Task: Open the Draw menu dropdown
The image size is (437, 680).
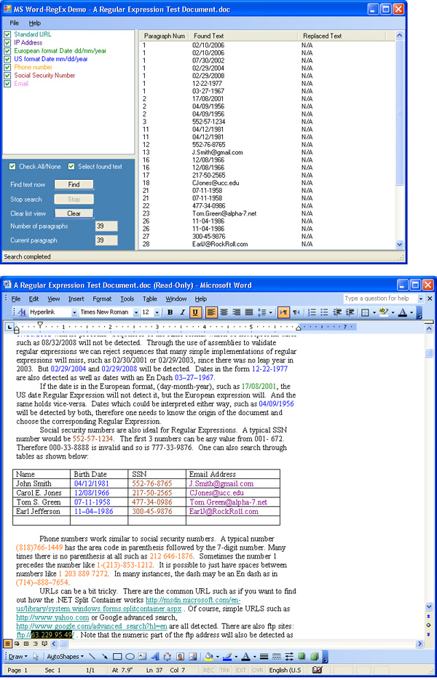Action: [x=17, y=657]
